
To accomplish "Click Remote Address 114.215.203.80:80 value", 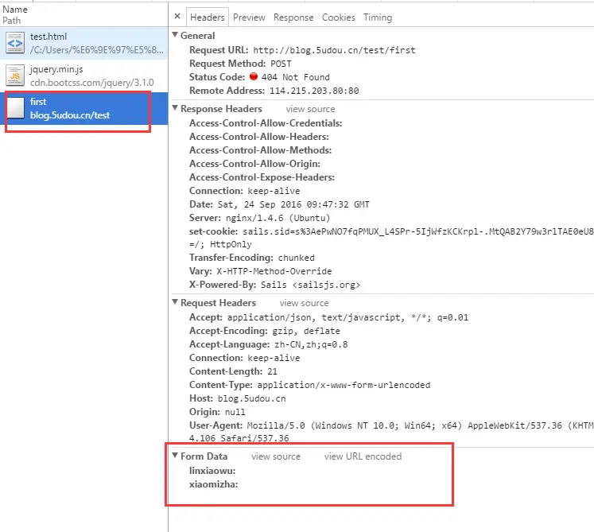I will 314,91.
